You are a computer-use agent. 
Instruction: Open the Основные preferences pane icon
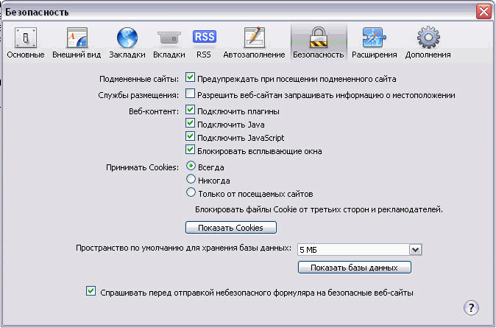26,38
